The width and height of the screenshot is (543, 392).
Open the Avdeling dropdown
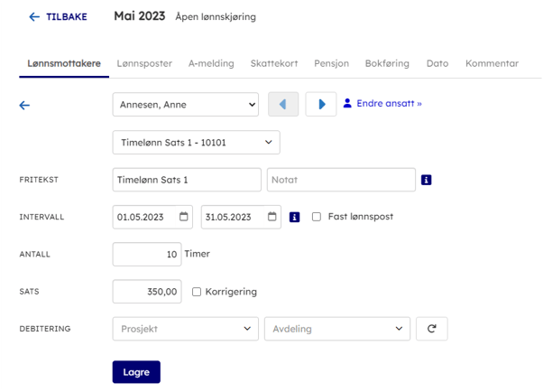tap(337, 329)
